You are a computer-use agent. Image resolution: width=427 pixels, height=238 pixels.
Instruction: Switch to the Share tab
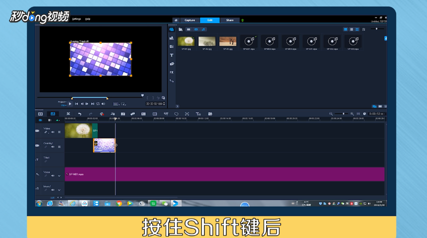(230, 20)
